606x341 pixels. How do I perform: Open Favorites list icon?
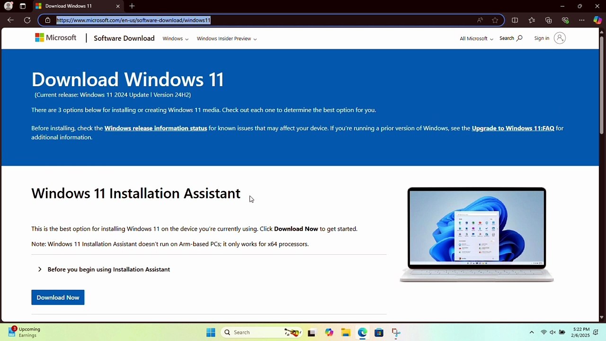532,20
